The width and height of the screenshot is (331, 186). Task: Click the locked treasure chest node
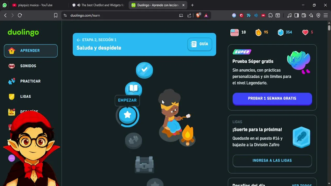pos(145,164)
